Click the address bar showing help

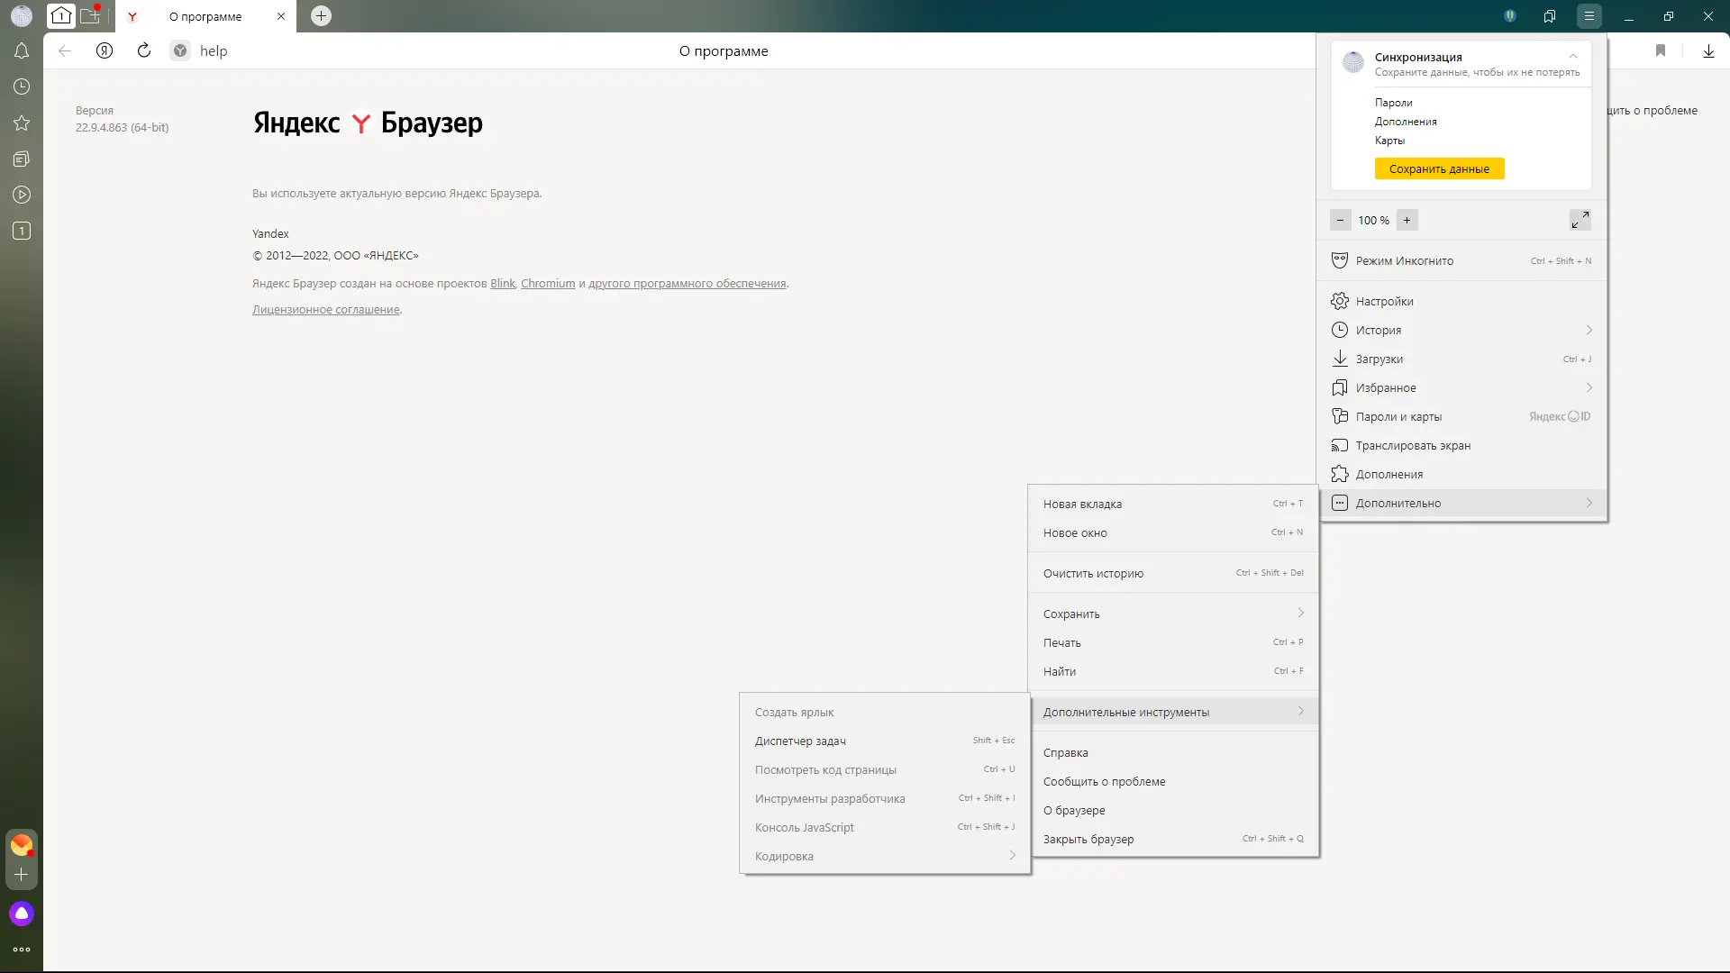[x=214, y=51]
